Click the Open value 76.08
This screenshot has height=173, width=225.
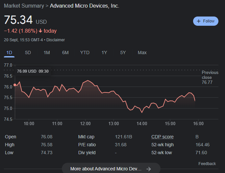coord(47,137)
